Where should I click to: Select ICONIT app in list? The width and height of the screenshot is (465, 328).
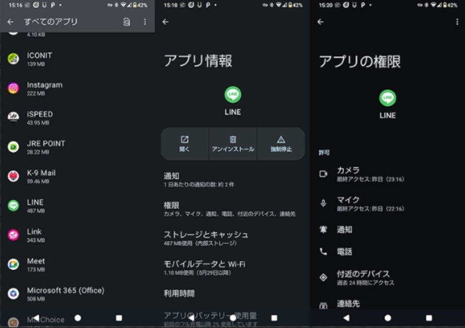click(x=39, y=59)
